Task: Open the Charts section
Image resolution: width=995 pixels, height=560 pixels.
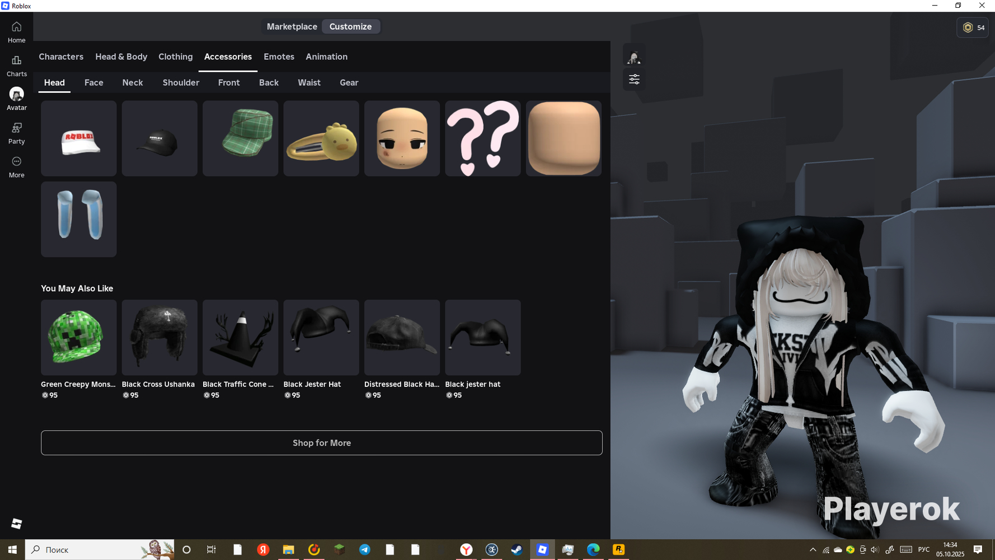Action: [x=16, y=66]
